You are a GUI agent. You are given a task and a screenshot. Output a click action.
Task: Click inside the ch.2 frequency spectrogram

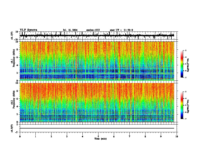coord(97,102)
